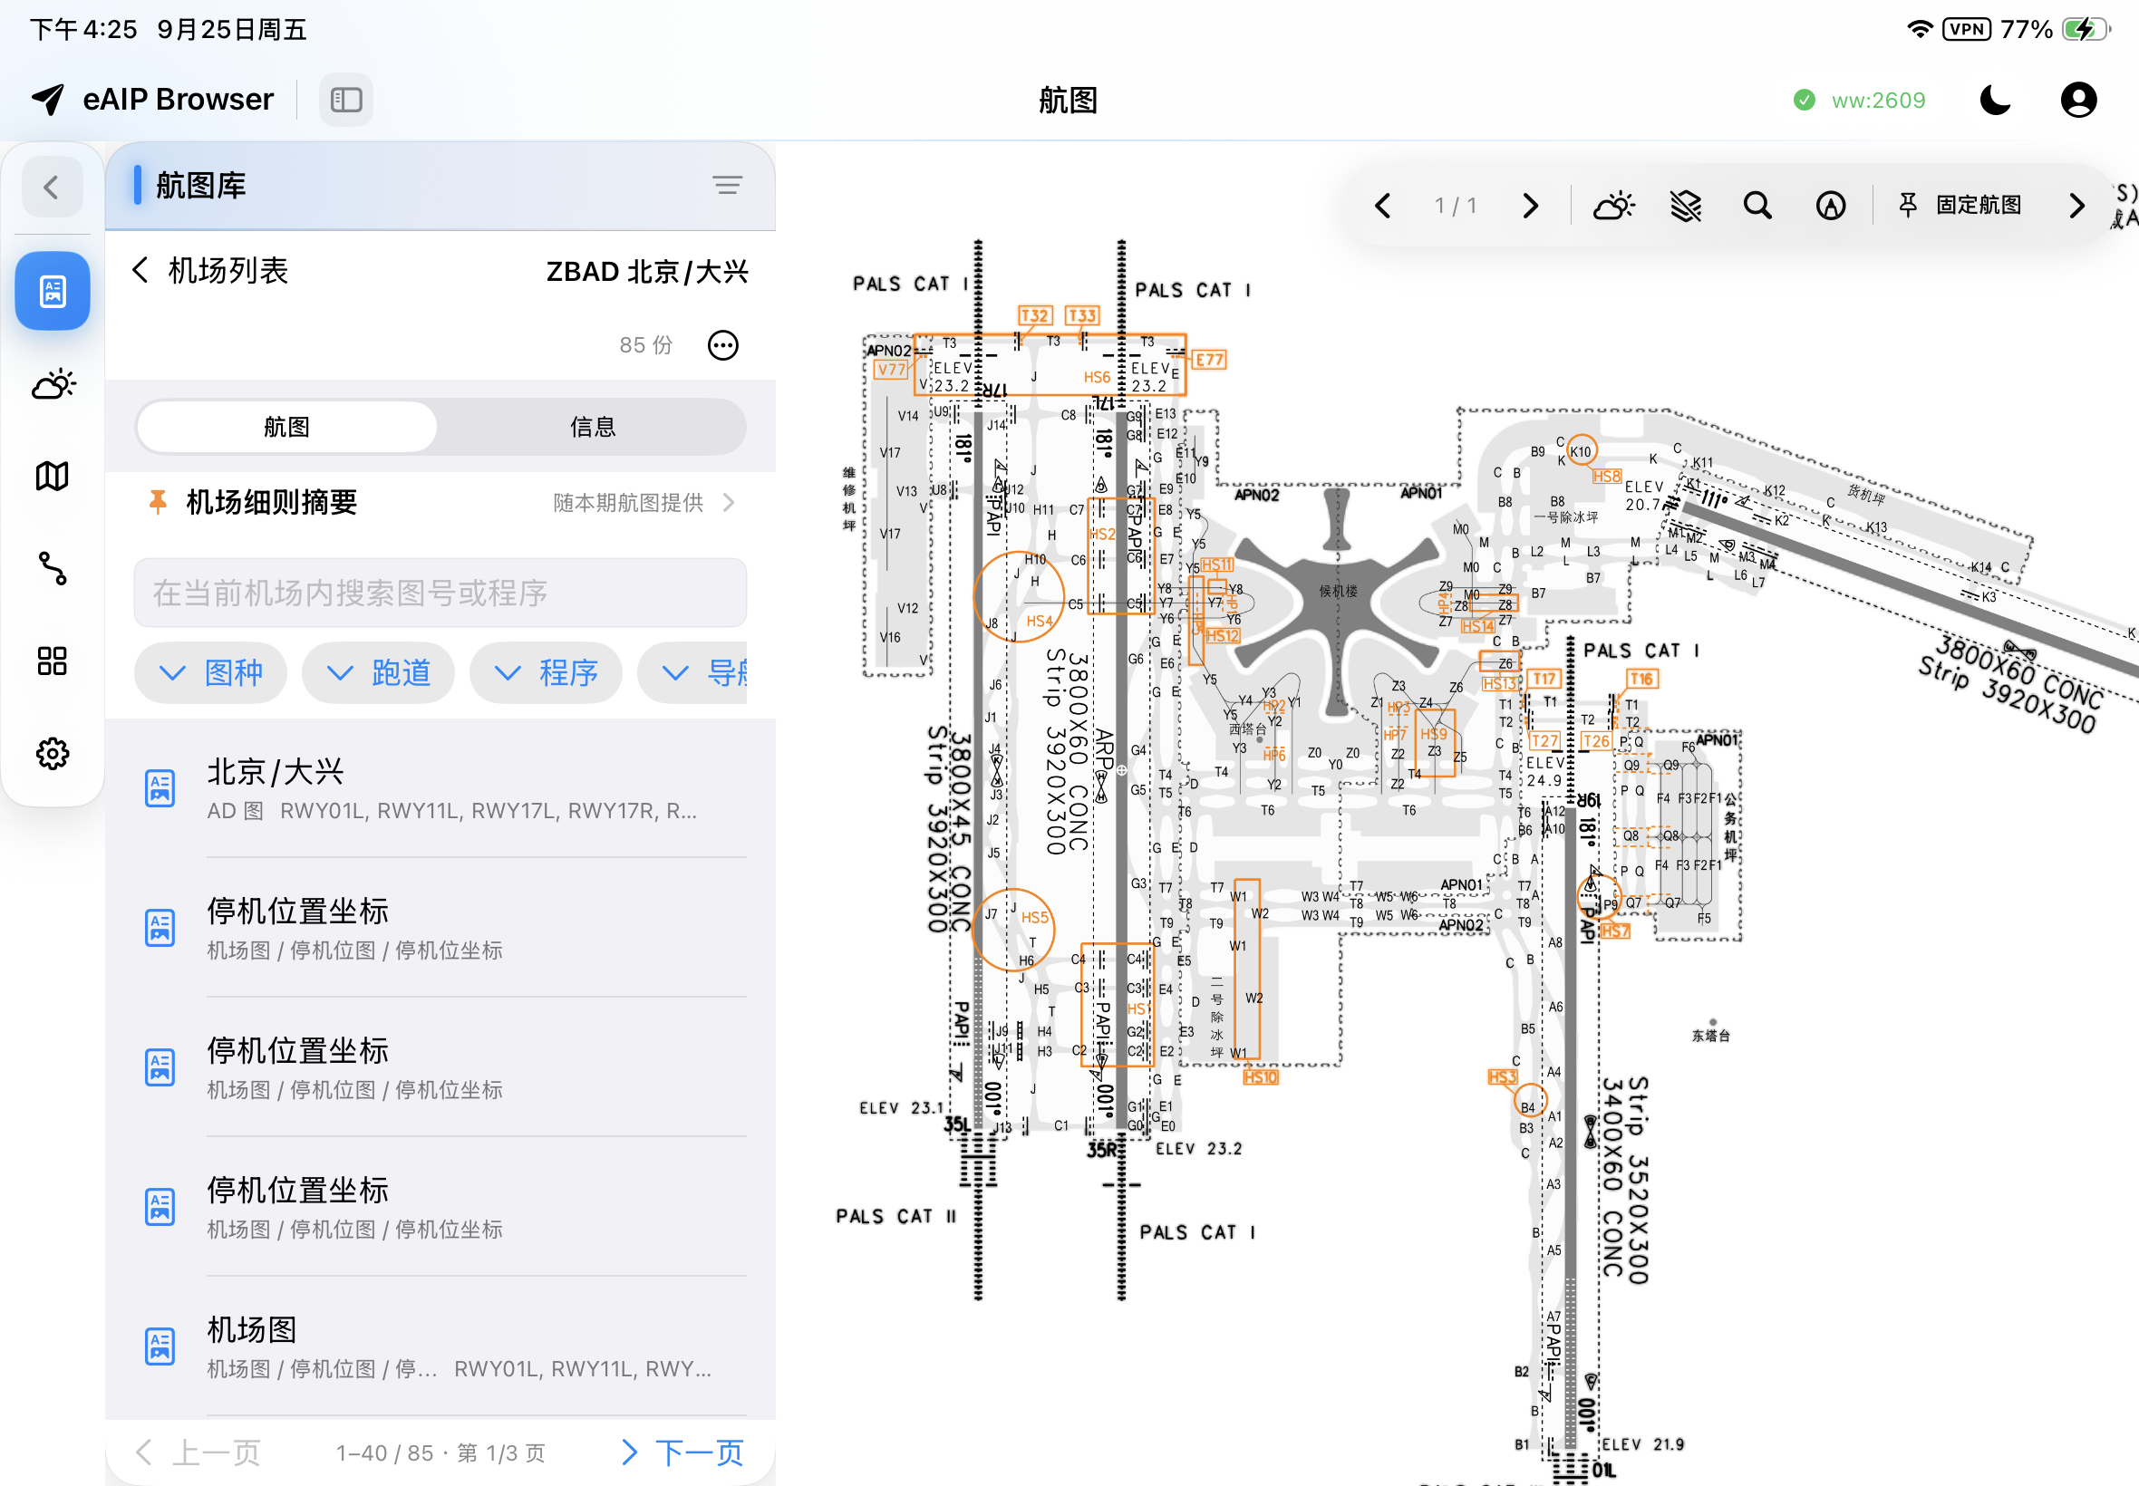This screenshot has width=2139, height=1486.
Task: Focus the chart search input field
Action: click(x=440, y=593)
